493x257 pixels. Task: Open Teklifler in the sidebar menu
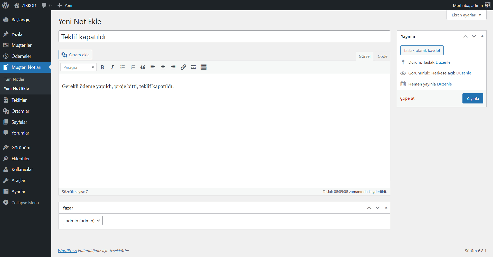(x=19, y=100)
